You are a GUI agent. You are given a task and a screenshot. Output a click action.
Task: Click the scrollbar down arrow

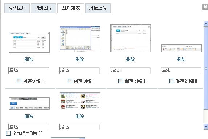pos(206,126)
